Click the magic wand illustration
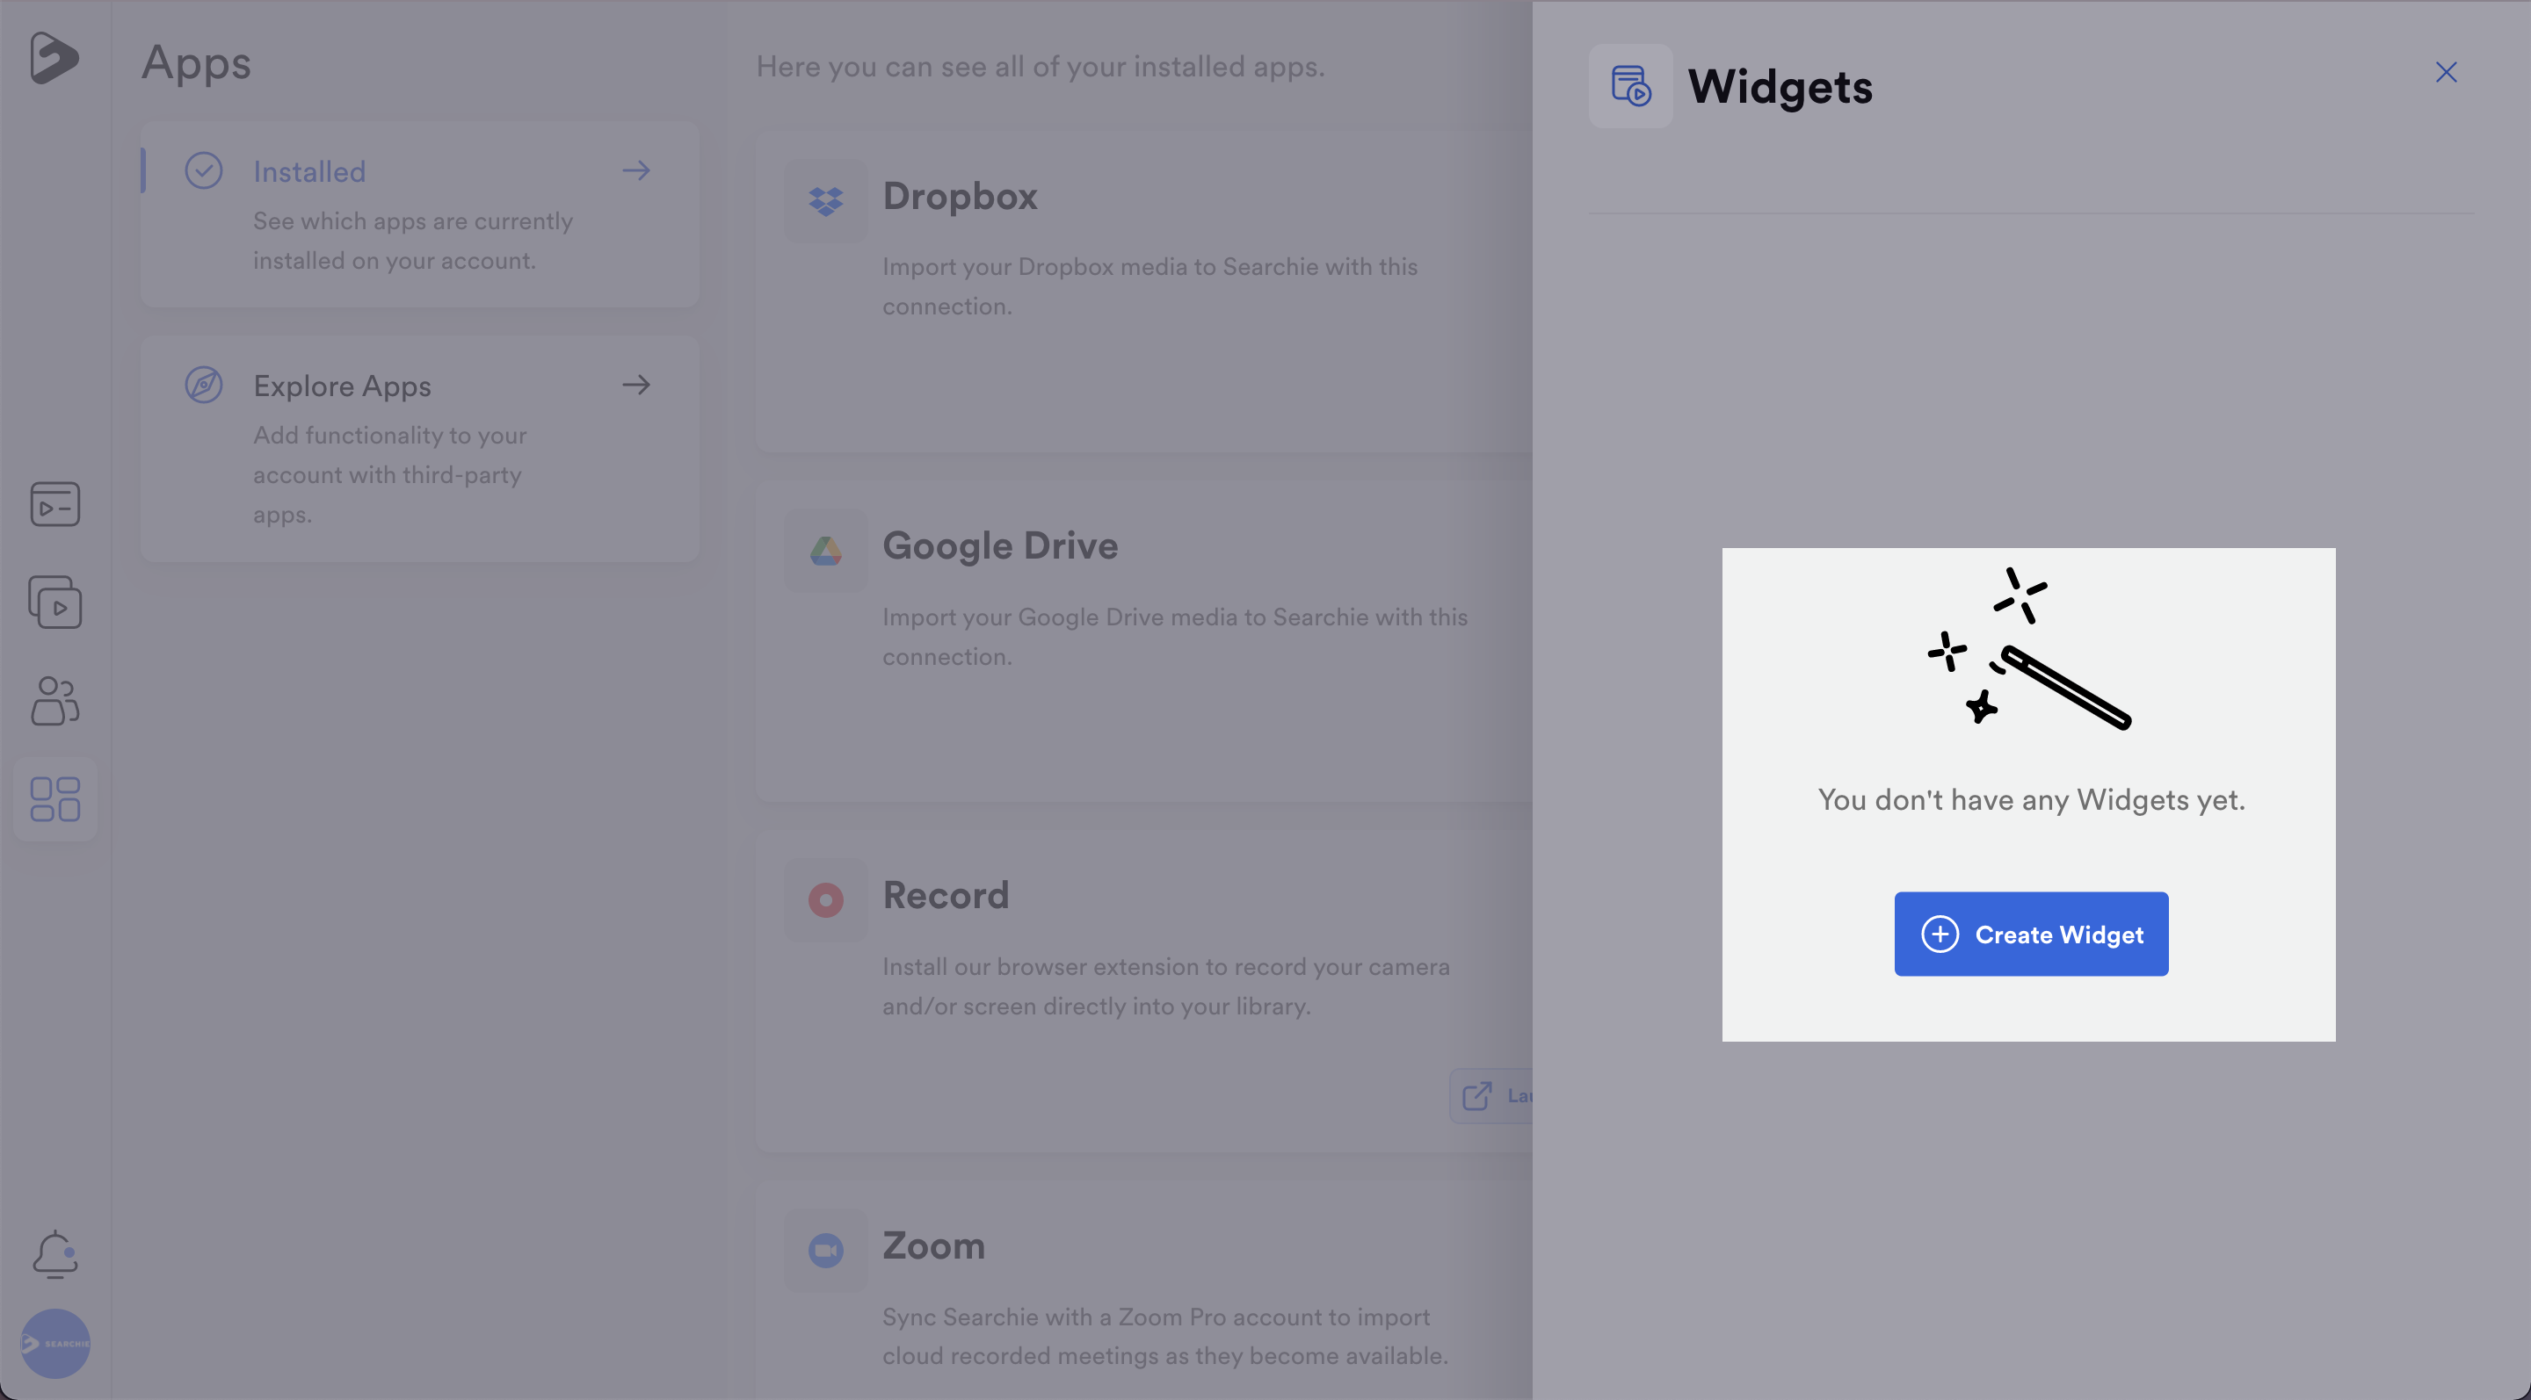2531x1400 pixels. point(2029,649)
